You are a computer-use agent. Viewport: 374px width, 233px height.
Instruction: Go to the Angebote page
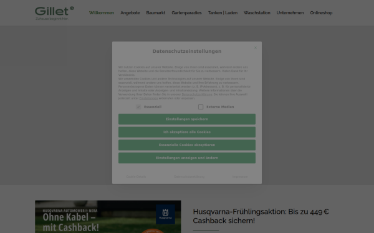[130, 13]
